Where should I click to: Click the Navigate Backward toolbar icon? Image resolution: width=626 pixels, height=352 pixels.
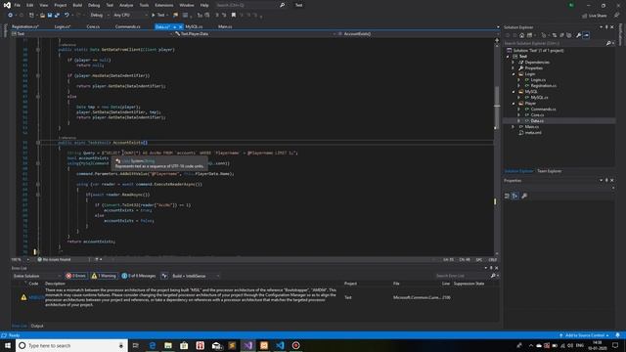pyautogui.click(x=10, y=16)
